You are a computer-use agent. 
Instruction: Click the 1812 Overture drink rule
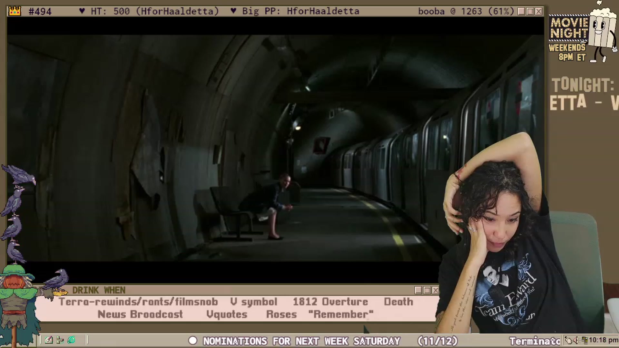point(330,302)
